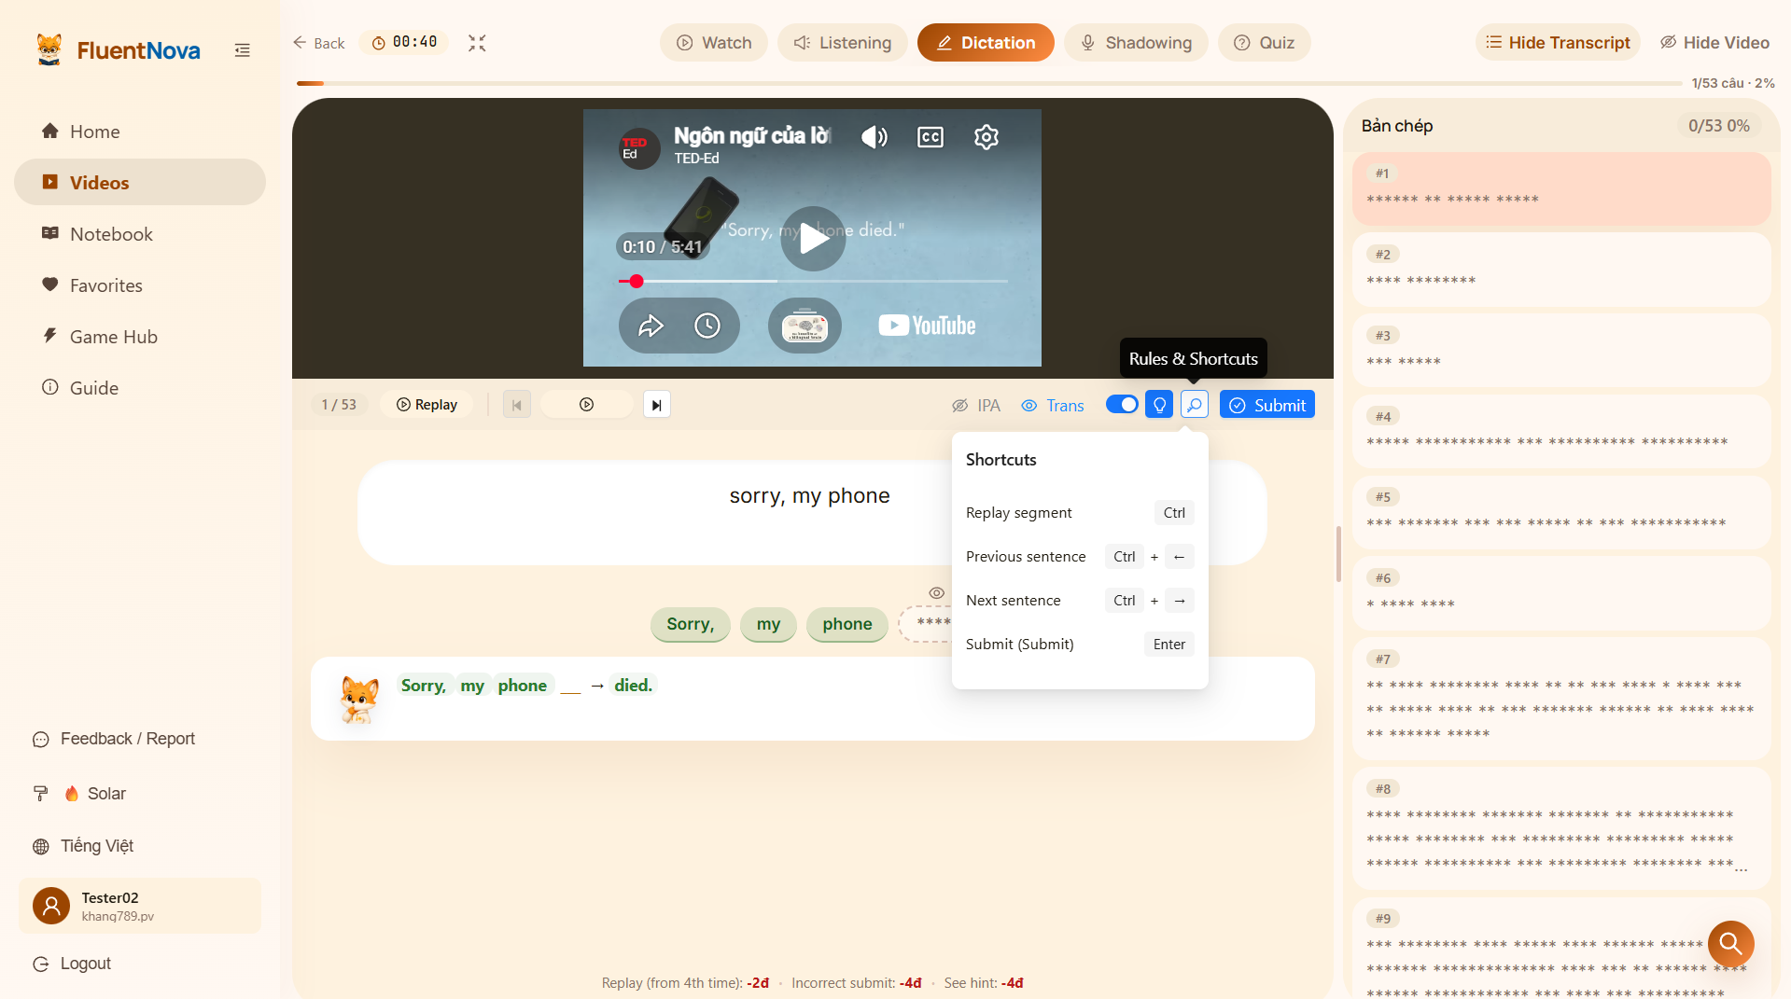Image resolution: width=1791 pixels, height=999 pixels.
Task: Click the lesson progress bar
Action: click(989, 83)
